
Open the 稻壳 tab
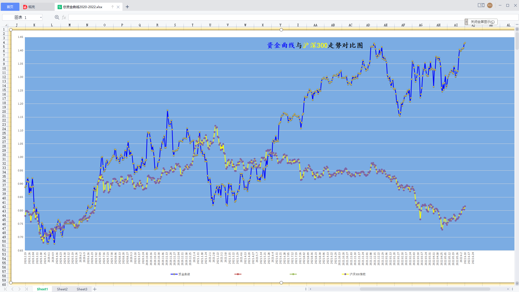point(31,7)
